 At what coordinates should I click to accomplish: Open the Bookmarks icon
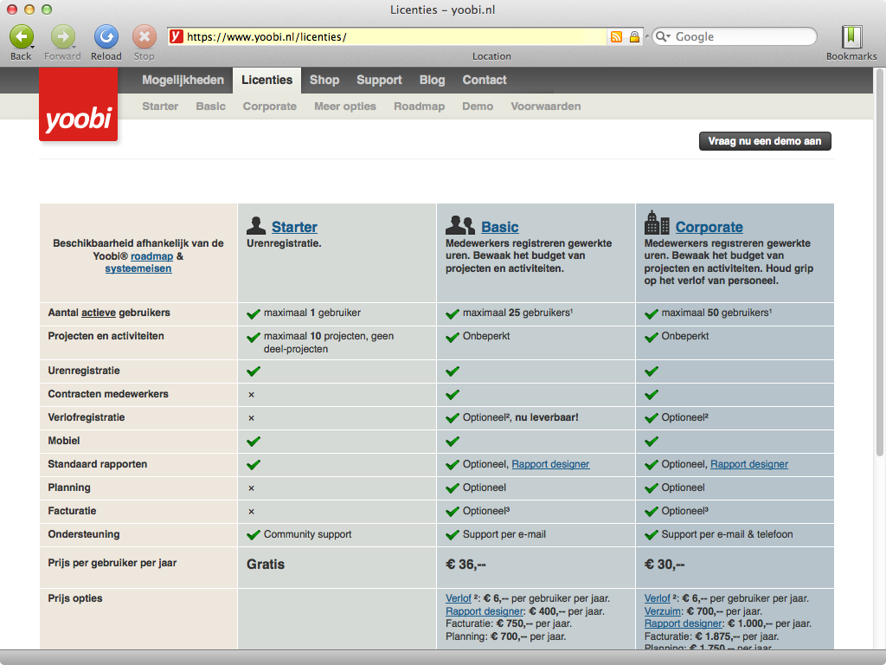tap(851, 36)
